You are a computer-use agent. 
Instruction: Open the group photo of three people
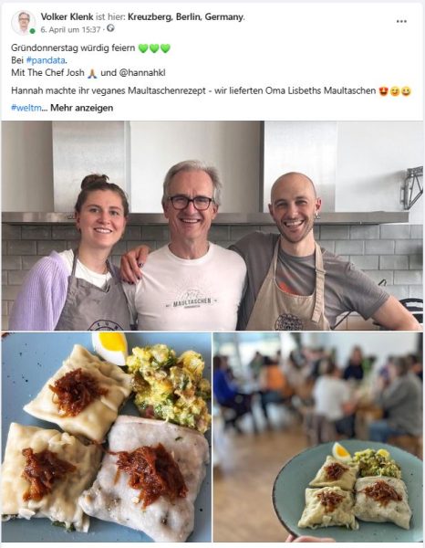coord(212,226)
